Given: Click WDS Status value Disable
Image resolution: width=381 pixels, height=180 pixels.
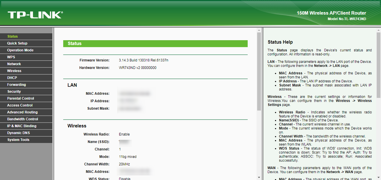Looking at the screenshot, I should pyautogui.click(x=125, y=178).
